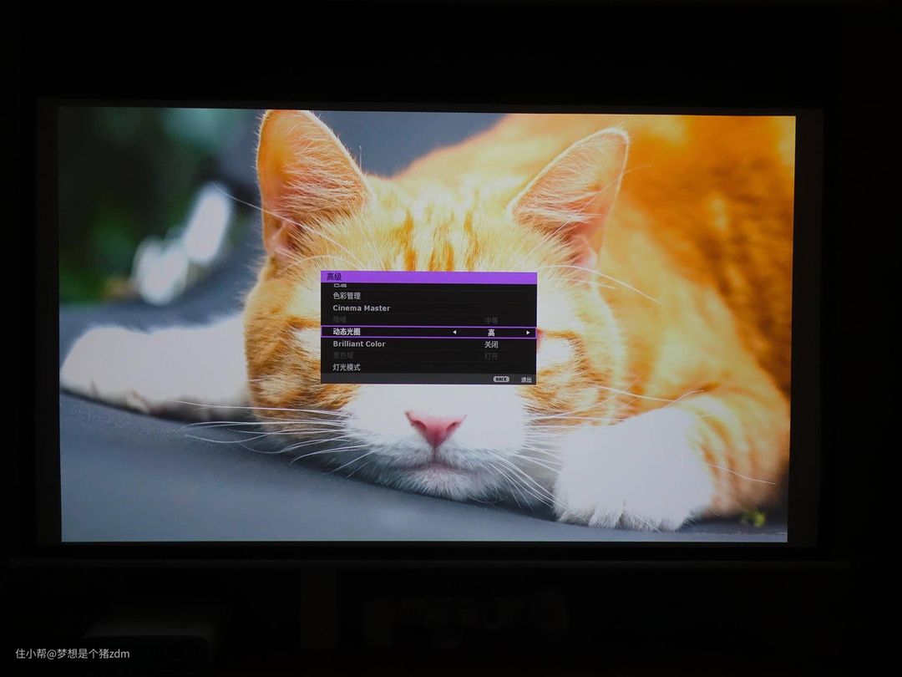Click the 高级 menu title header
The width and height of the screenshot is (902, 677).
pos(334,277)
